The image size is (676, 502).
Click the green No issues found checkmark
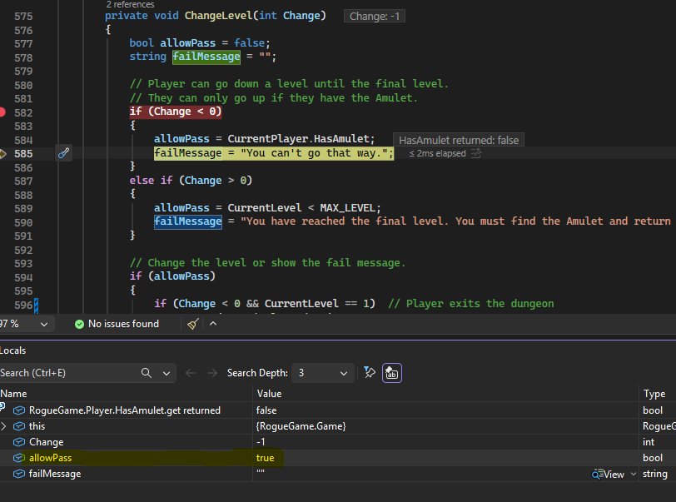79,324
